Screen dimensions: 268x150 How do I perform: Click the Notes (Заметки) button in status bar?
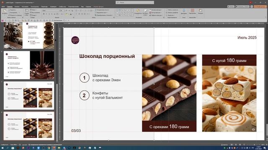pos(224,145)
